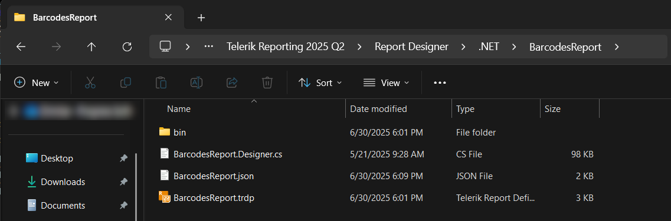The width and height of the screenshot is (671, 221).
Task: Click the Cut scissors icon
Action: click(x=90, y=83)
